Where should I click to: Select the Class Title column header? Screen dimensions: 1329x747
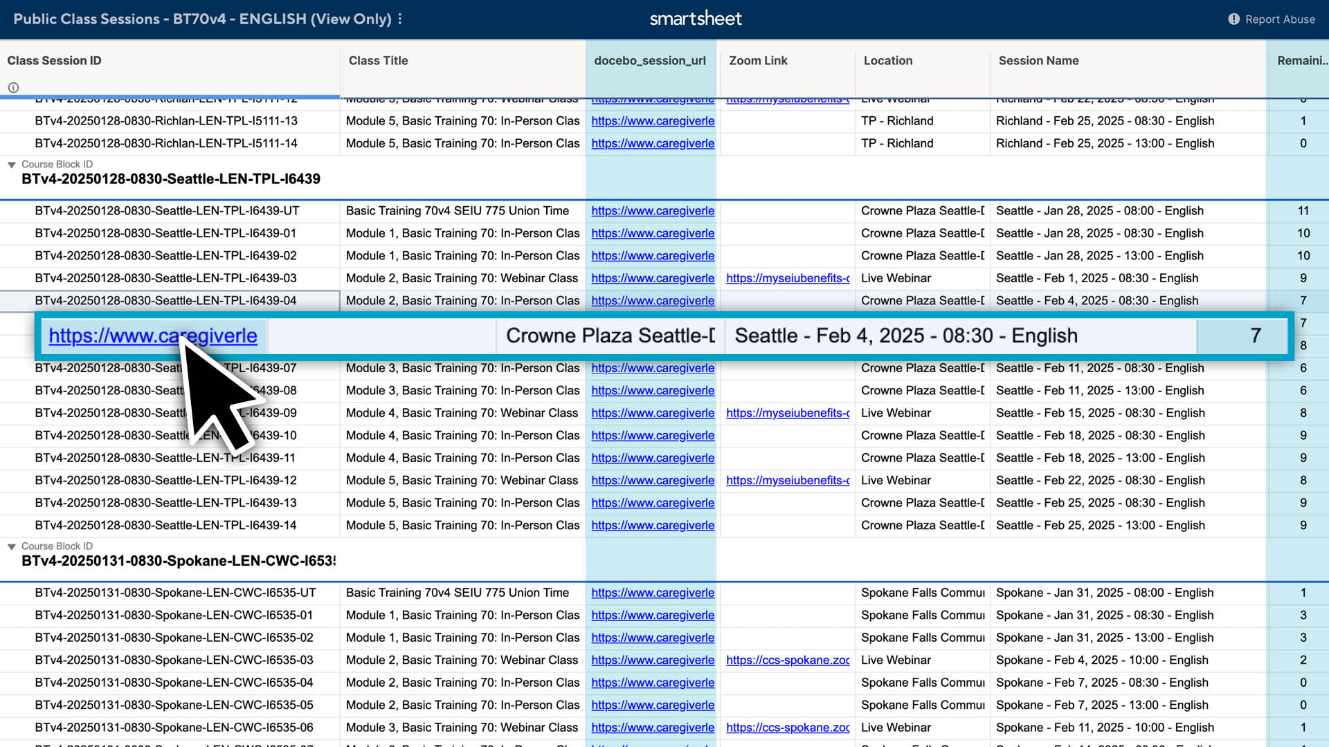[378, 61]
